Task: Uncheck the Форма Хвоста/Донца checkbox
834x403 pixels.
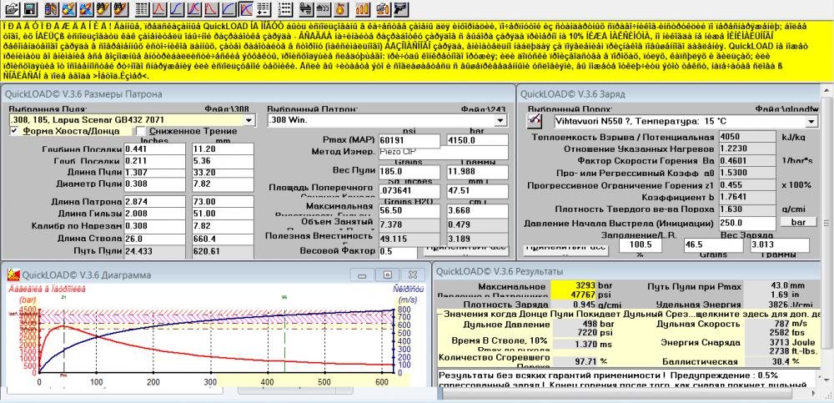Action: (14, 131)
